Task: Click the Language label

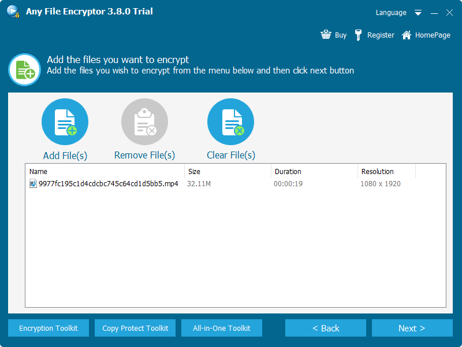Action: (391, 13)
